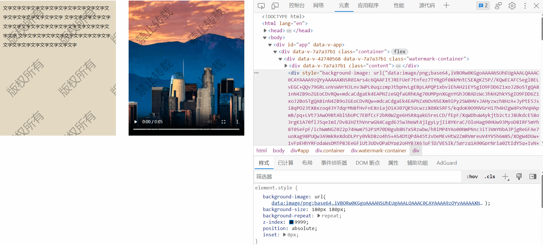Screen dimensions: 543x245
Task: Play the video
Action: 136,122
